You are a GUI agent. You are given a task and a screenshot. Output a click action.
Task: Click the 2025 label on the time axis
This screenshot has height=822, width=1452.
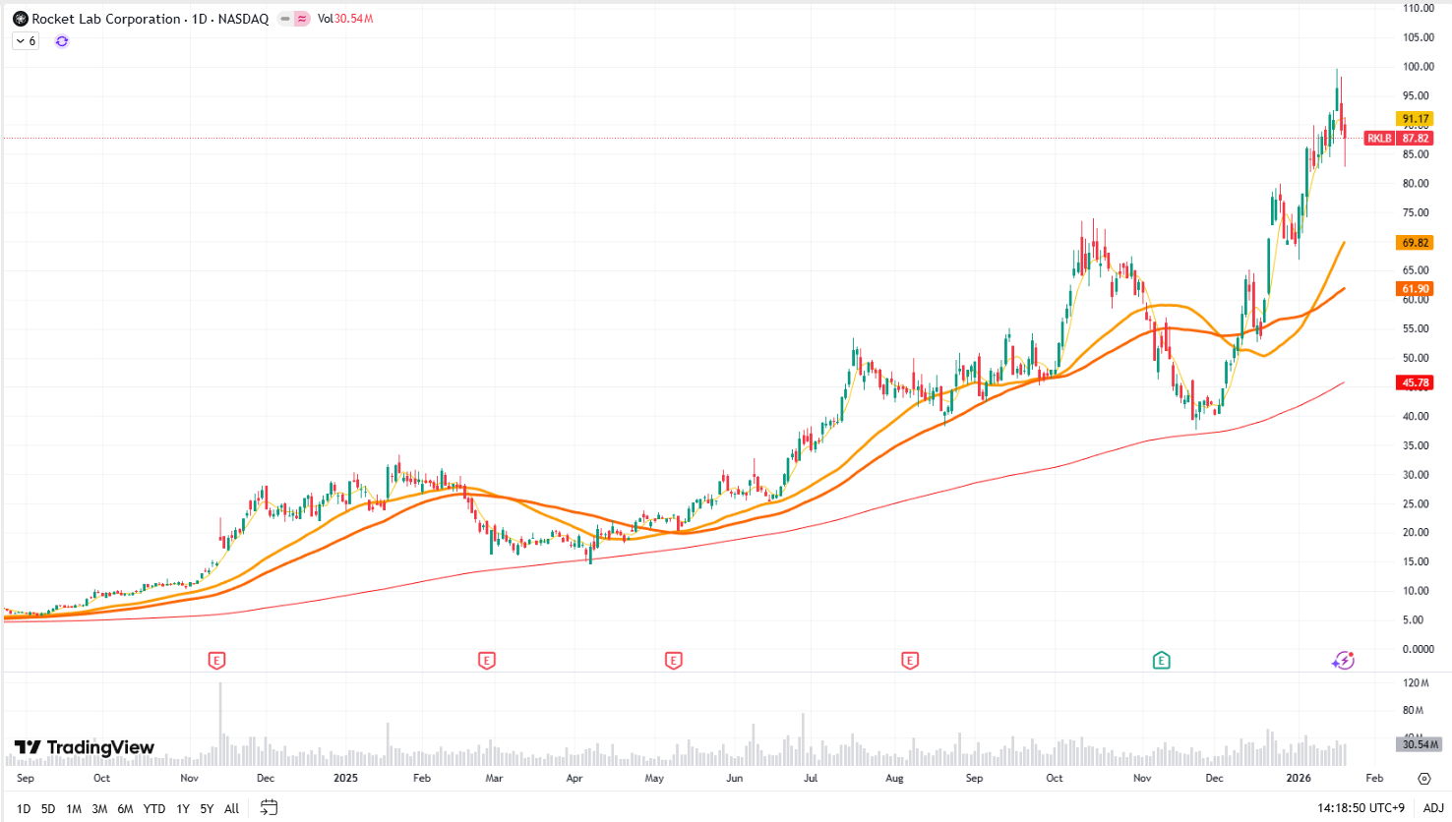[x=345, y=778]
